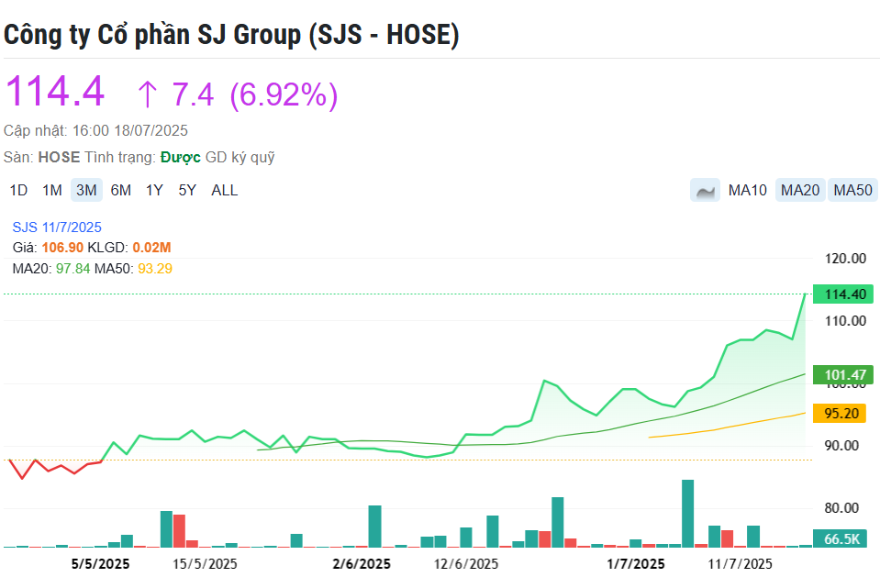Image resolution: width=880 pixels, height=577 pixels.
Task: Click the (6.92%) percent change
Action: [284, 94]
